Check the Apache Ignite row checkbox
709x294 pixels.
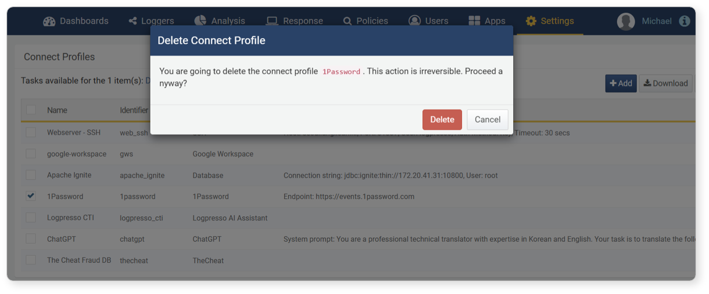[31, 175]
